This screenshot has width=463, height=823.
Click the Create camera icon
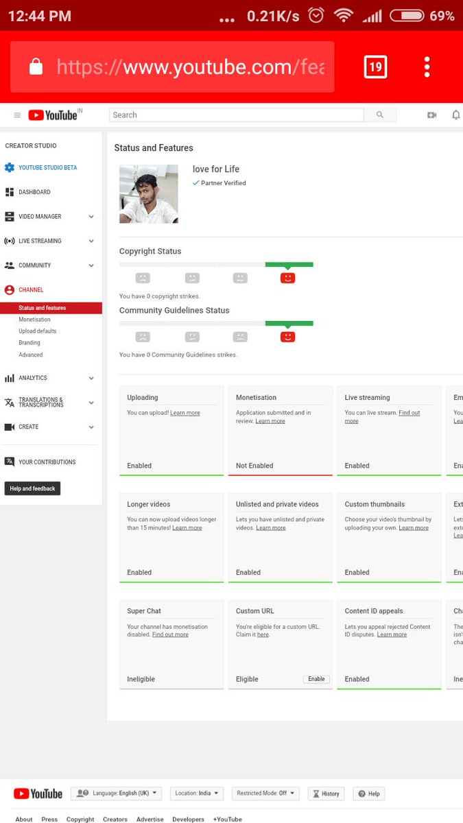pyautogui.click(x=10, y=427)
